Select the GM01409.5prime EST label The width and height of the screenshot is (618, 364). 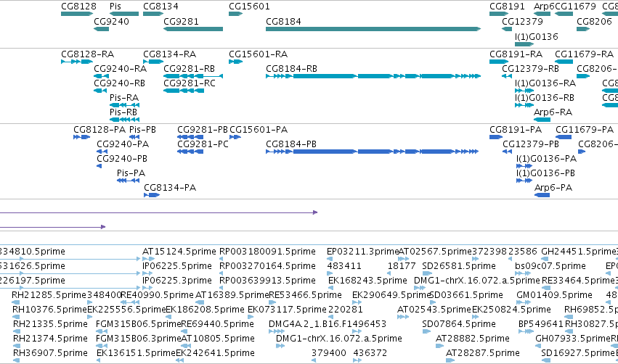pyautogui.click(x=555, y=295)
